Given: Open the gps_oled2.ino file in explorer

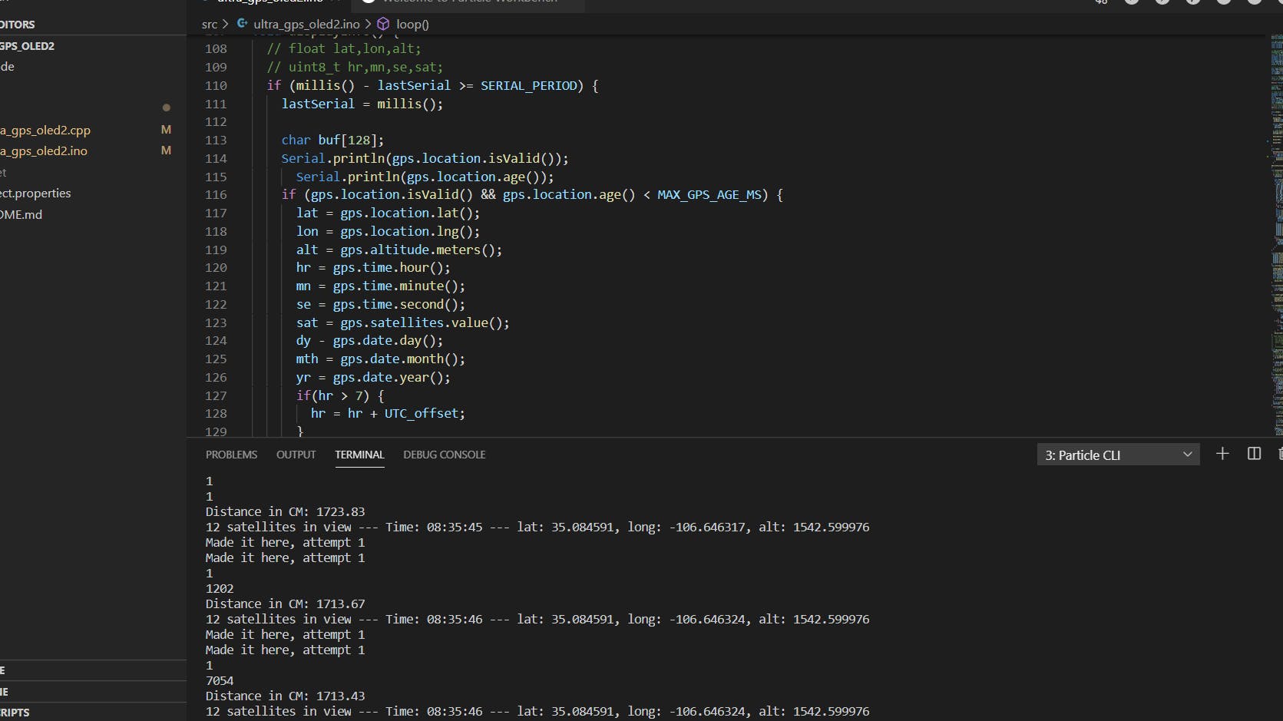Looking at the screenshot, I should click(x=44, y=150).
